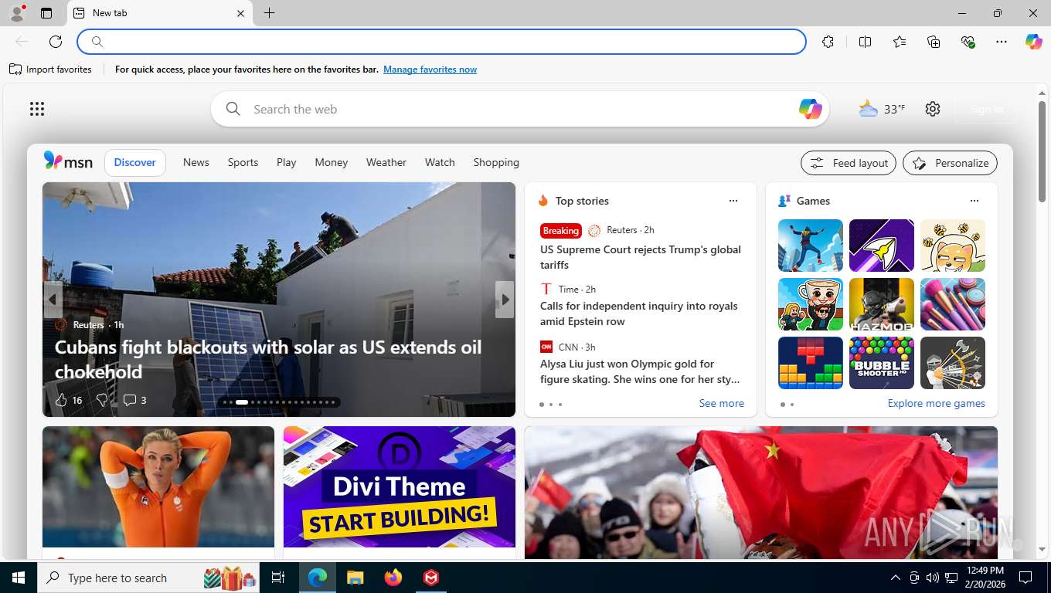Open the Watch tab
Viewport: 1051px width, 593px height.
click(x=440, y=162)
